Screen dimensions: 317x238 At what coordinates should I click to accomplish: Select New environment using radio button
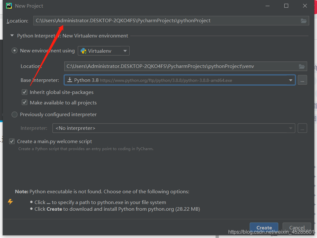click(x=14, y=50)
